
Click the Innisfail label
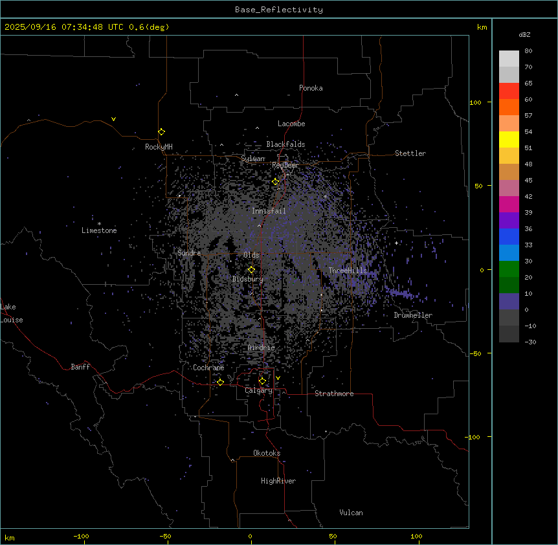coord(269,211)
